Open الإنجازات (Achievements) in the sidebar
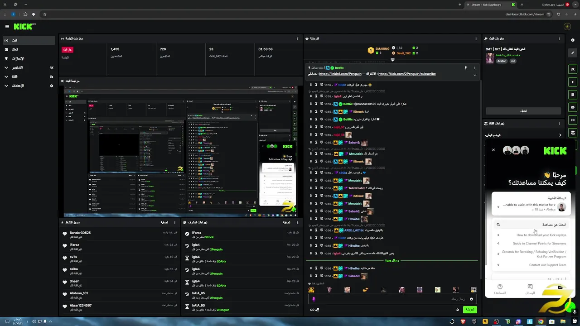Viewport: 580px width, 326px height. pos(29,58)
